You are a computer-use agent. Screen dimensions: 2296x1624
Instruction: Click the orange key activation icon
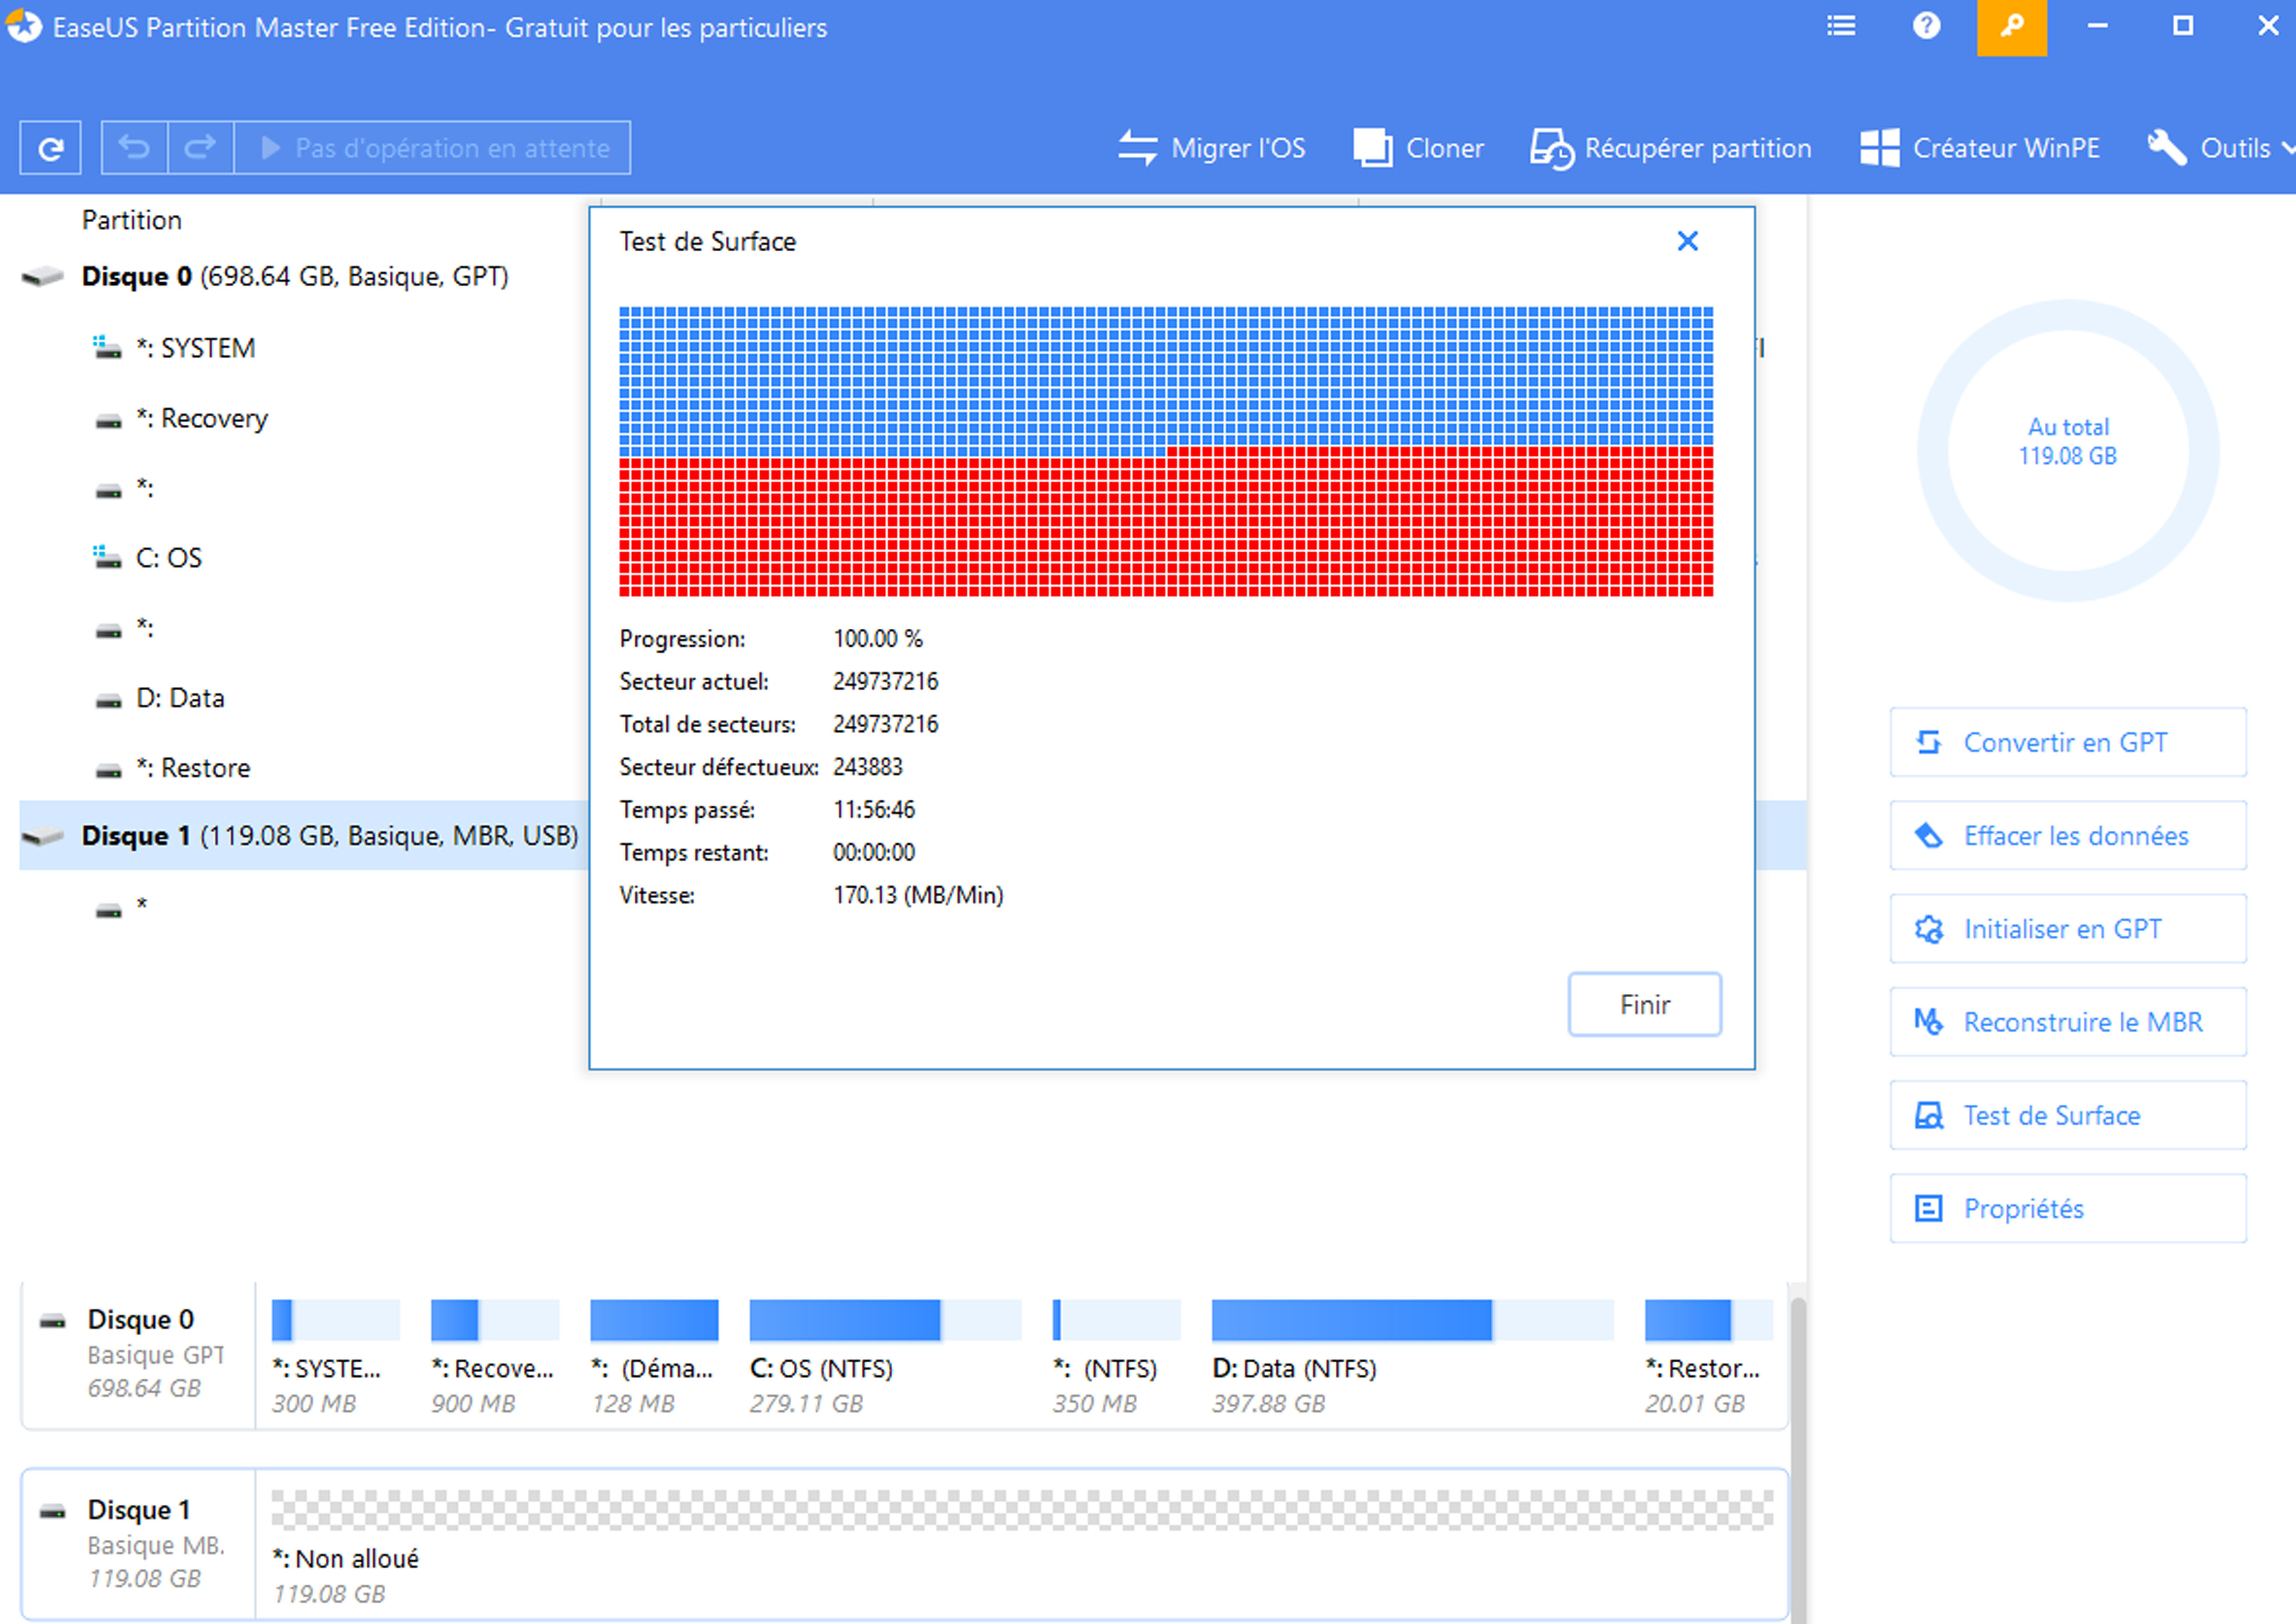[2011, 27]
